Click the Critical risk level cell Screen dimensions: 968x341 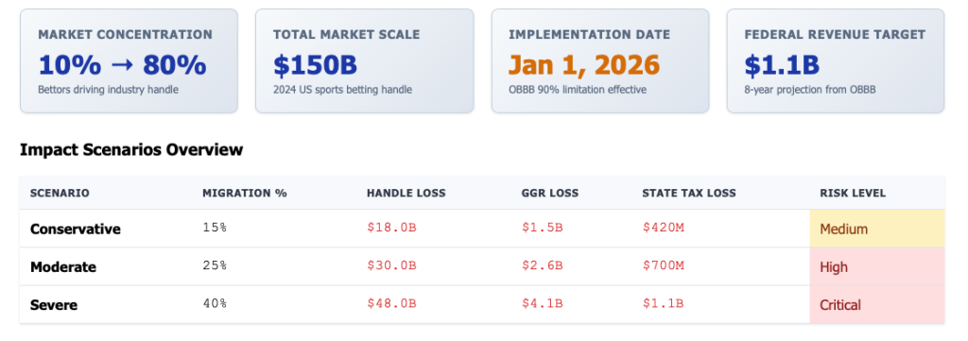coord(877,304)
